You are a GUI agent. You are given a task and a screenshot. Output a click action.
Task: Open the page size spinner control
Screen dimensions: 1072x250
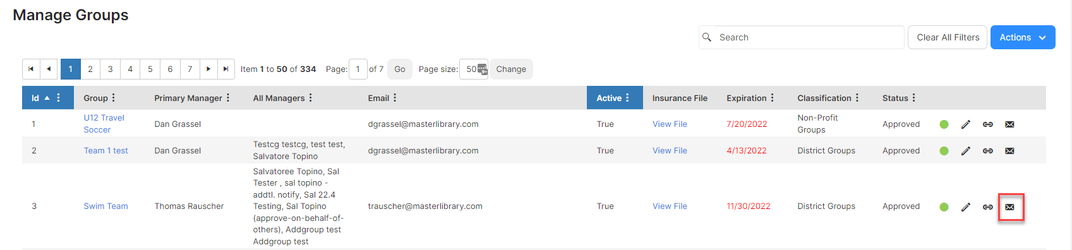pyautogui.click(x=482, y=69)
